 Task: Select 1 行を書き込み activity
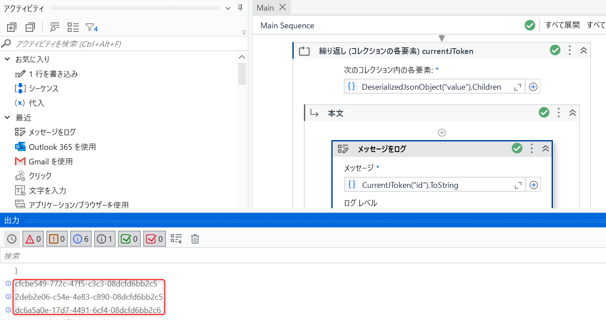(46, 74)
